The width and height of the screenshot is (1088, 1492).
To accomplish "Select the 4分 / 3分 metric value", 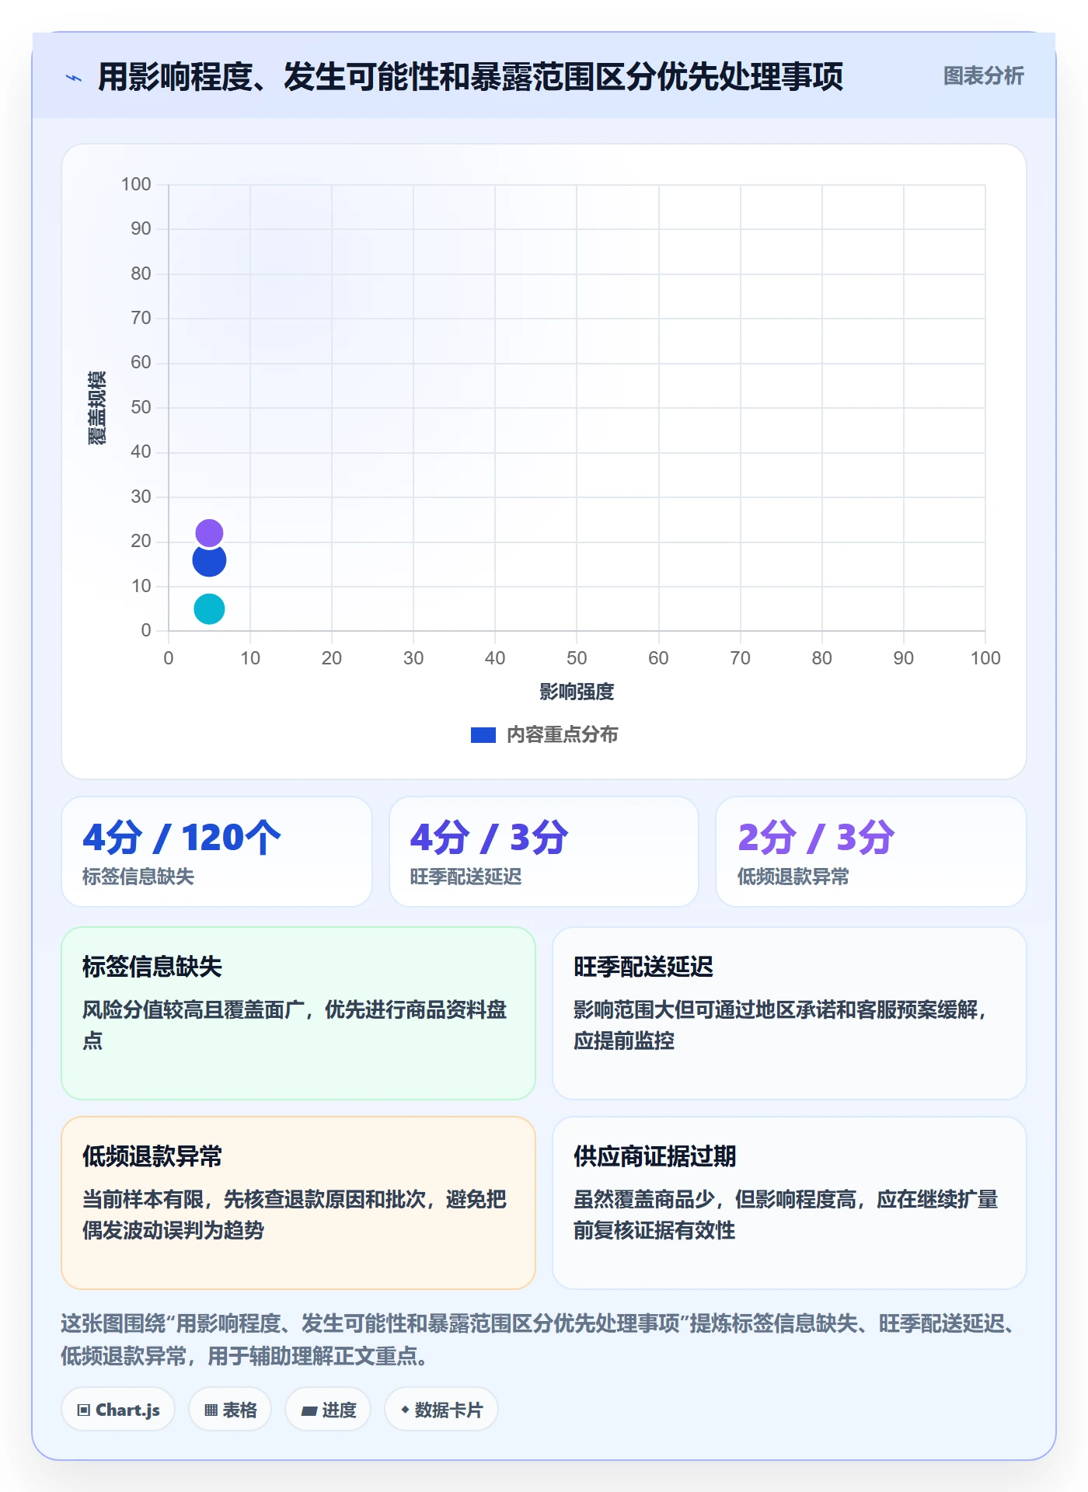I will pos(489,838).
